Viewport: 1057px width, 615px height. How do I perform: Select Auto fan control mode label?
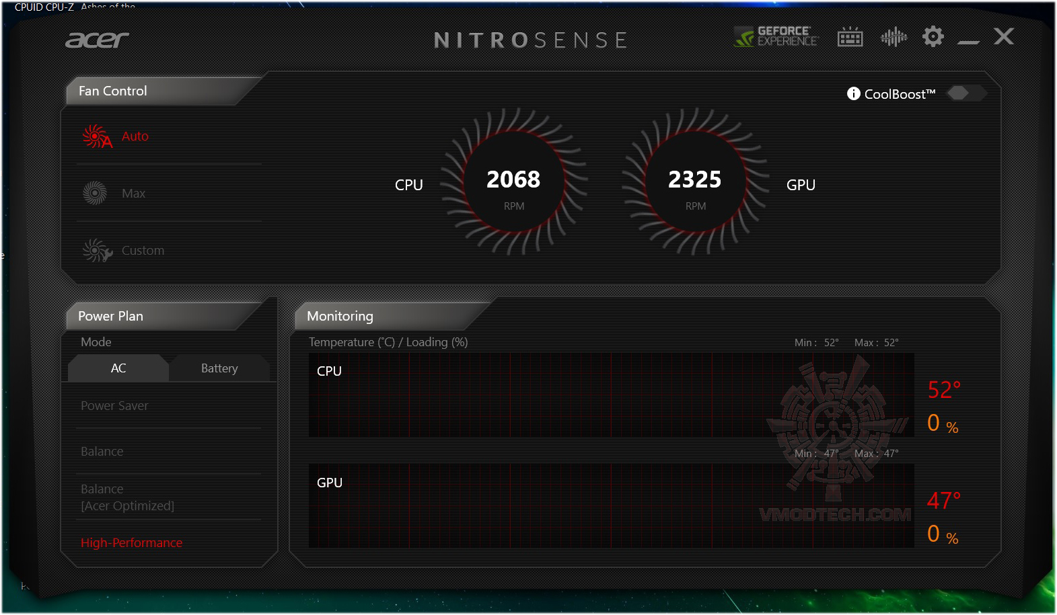pyautogui.click(x=135, y=136)
